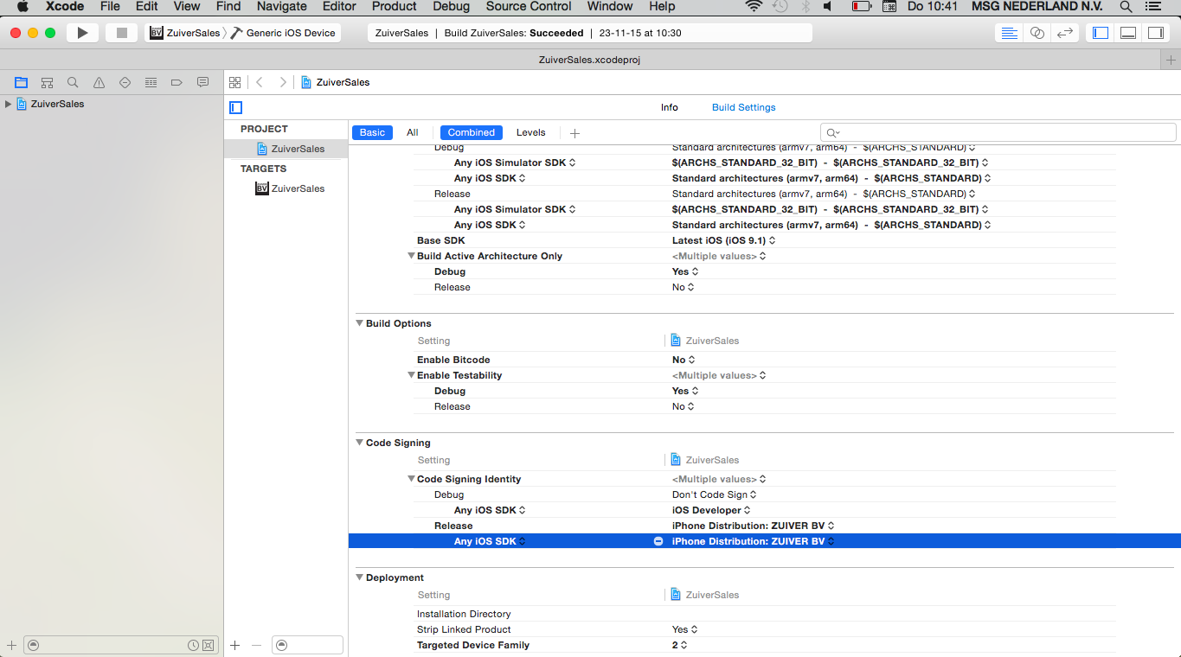Delete the selected Any iOS SDK condition

[x=658, y=541]
